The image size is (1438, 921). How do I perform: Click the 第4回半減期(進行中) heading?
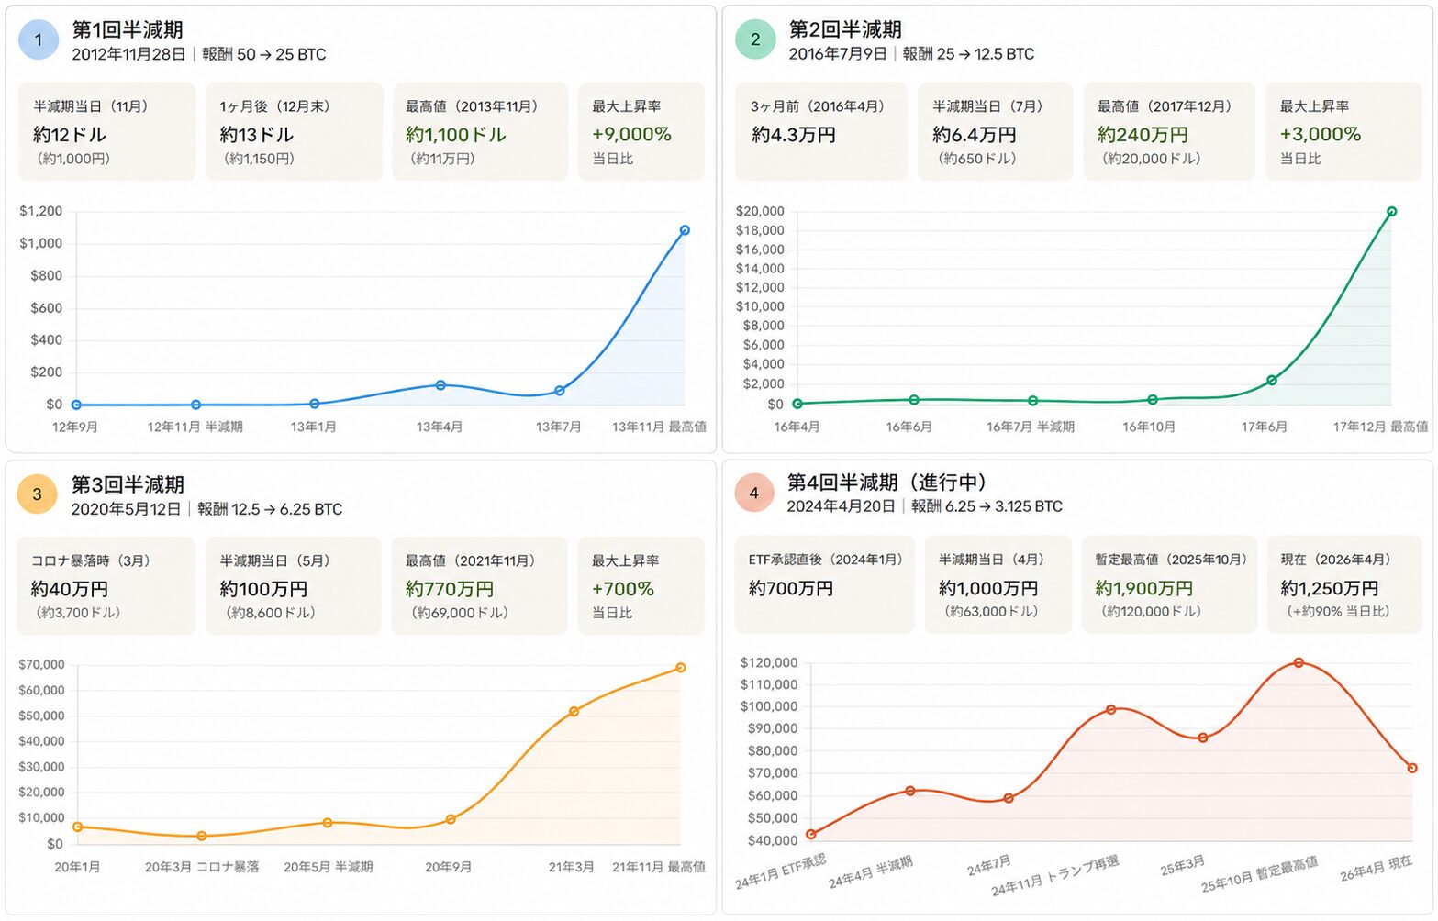[x=886, y=483]
